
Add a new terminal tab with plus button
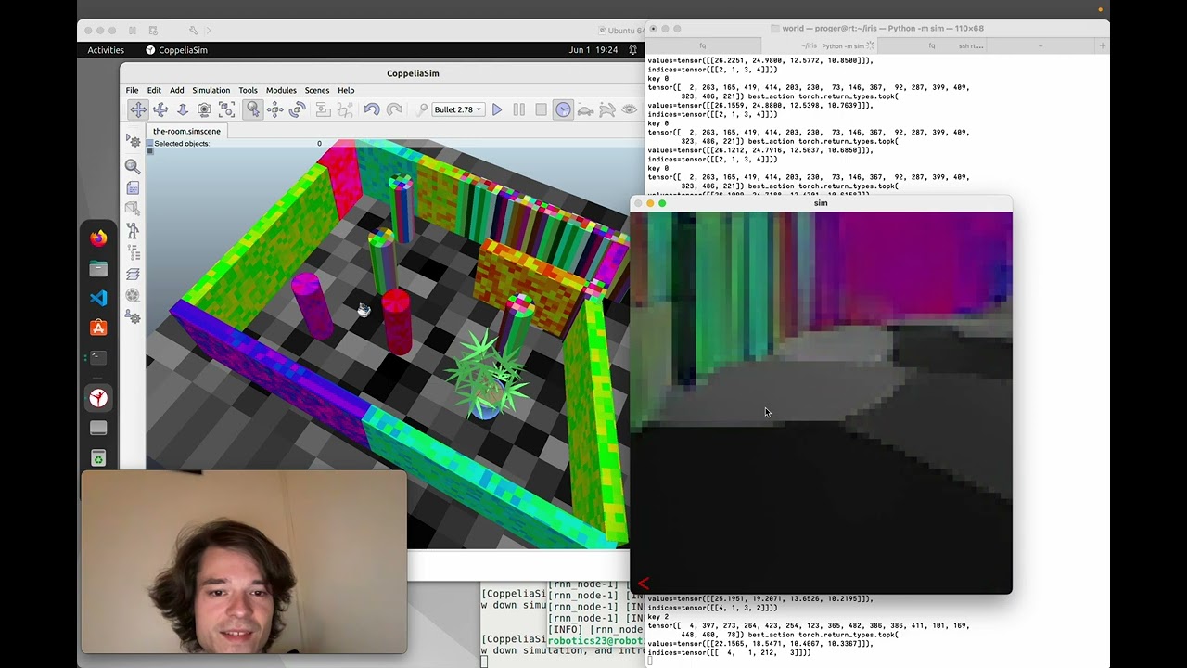click(1102, 45)
